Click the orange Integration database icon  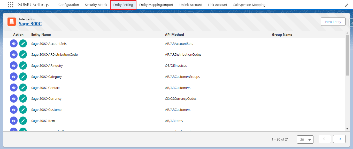pos(12,22)
